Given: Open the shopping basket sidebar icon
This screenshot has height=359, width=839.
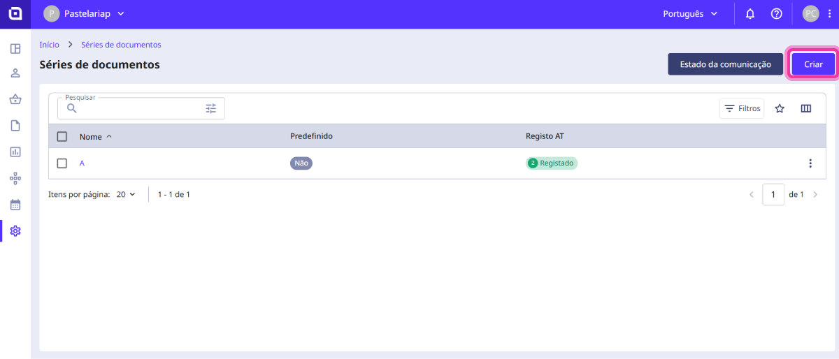Looking at the screenshot, I should pos(15,99).
